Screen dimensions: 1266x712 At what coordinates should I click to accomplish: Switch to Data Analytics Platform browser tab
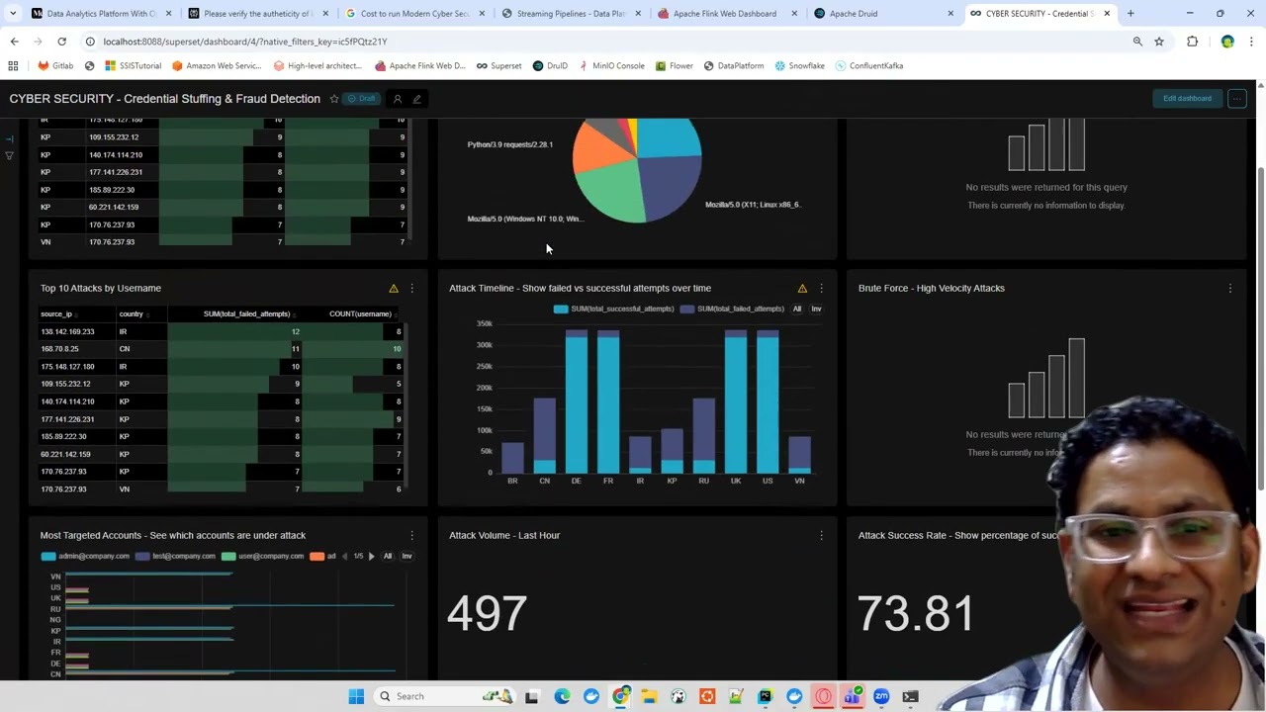(x=101, y=14)
